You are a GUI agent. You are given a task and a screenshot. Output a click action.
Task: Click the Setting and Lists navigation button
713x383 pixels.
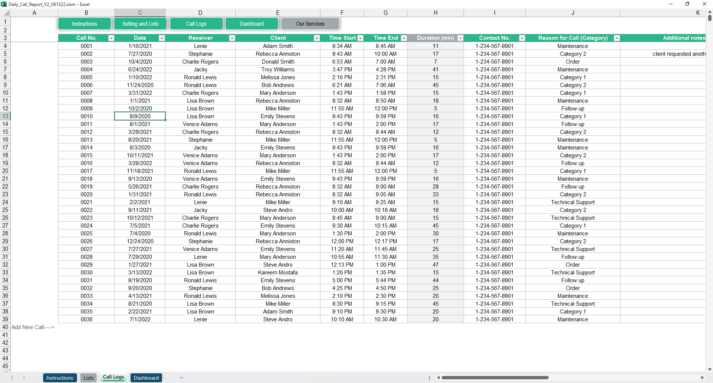tap(140, 23)
